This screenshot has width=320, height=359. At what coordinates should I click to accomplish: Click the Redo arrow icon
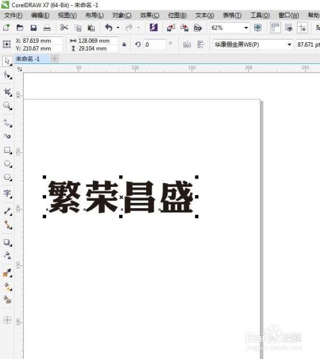129,28
